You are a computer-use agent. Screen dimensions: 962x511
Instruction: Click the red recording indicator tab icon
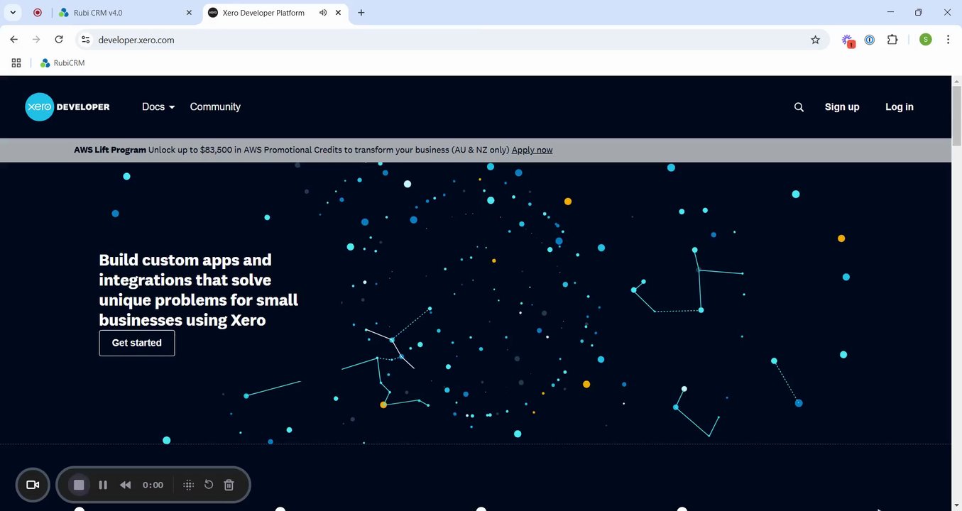38,13
